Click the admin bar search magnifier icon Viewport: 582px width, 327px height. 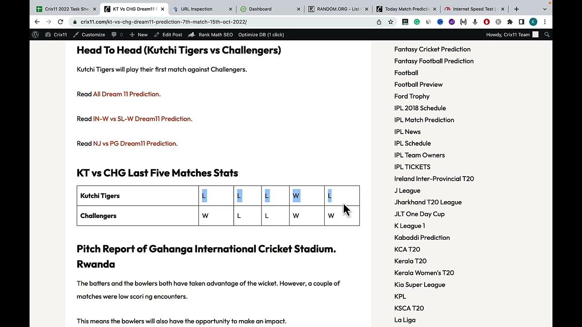(547, 35)
